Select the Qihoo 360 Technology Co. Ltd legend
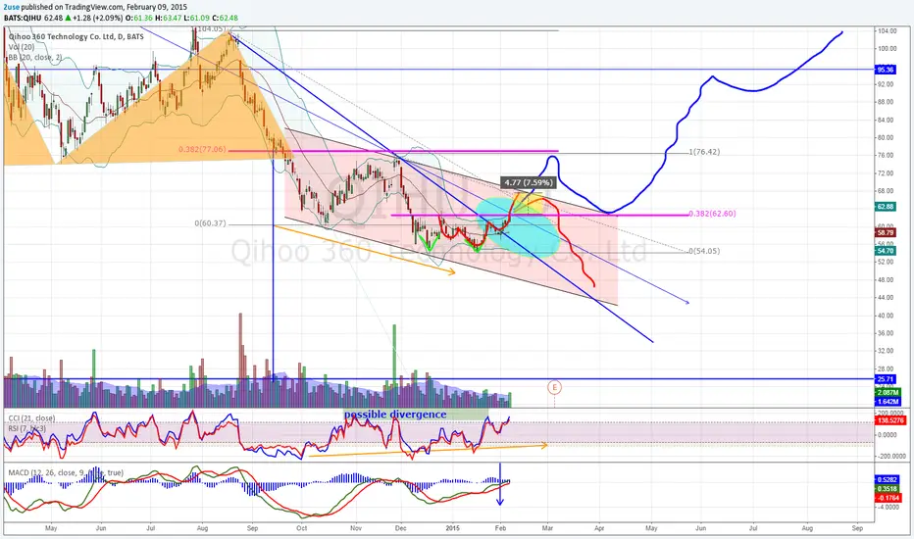The width and height of the screenshot is (914, 539). [x=76, y=36]
